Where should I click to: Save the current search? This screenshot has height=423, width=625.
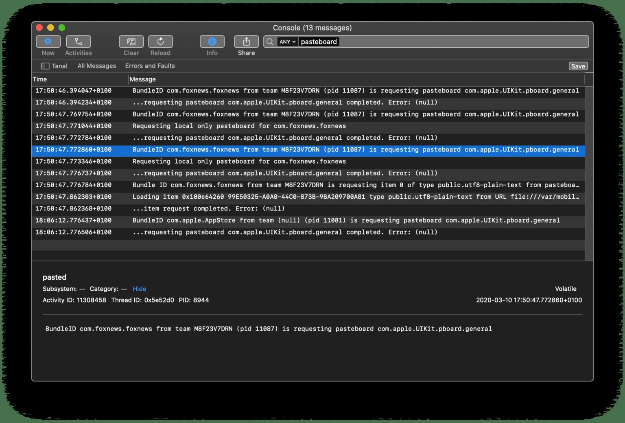click(x=578, y=66)
